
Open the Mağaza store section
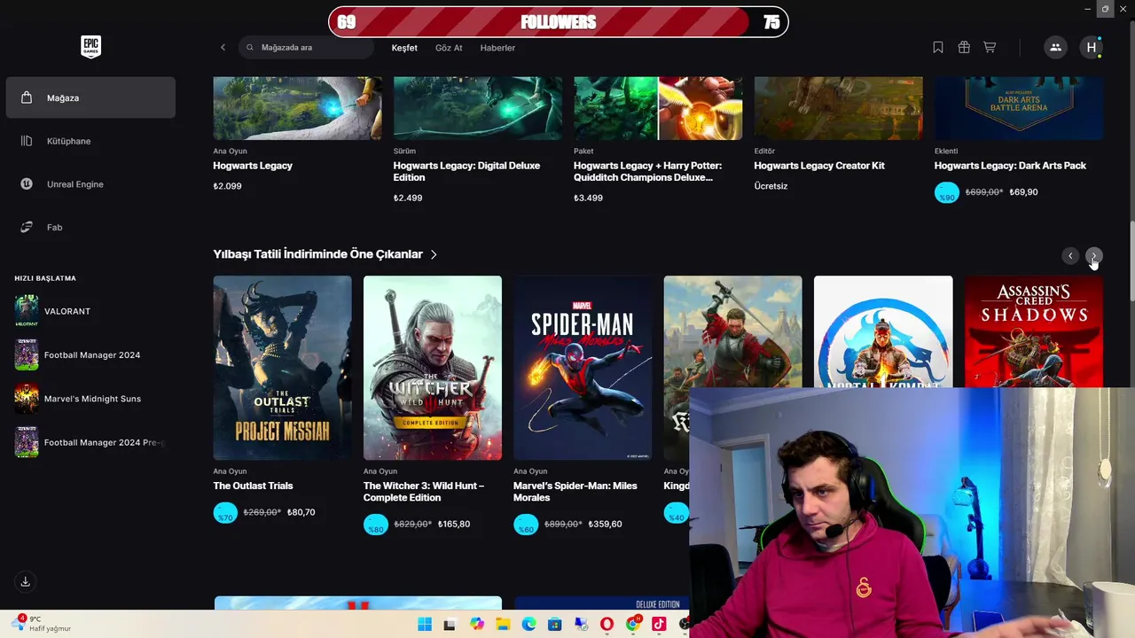point(90,97)
